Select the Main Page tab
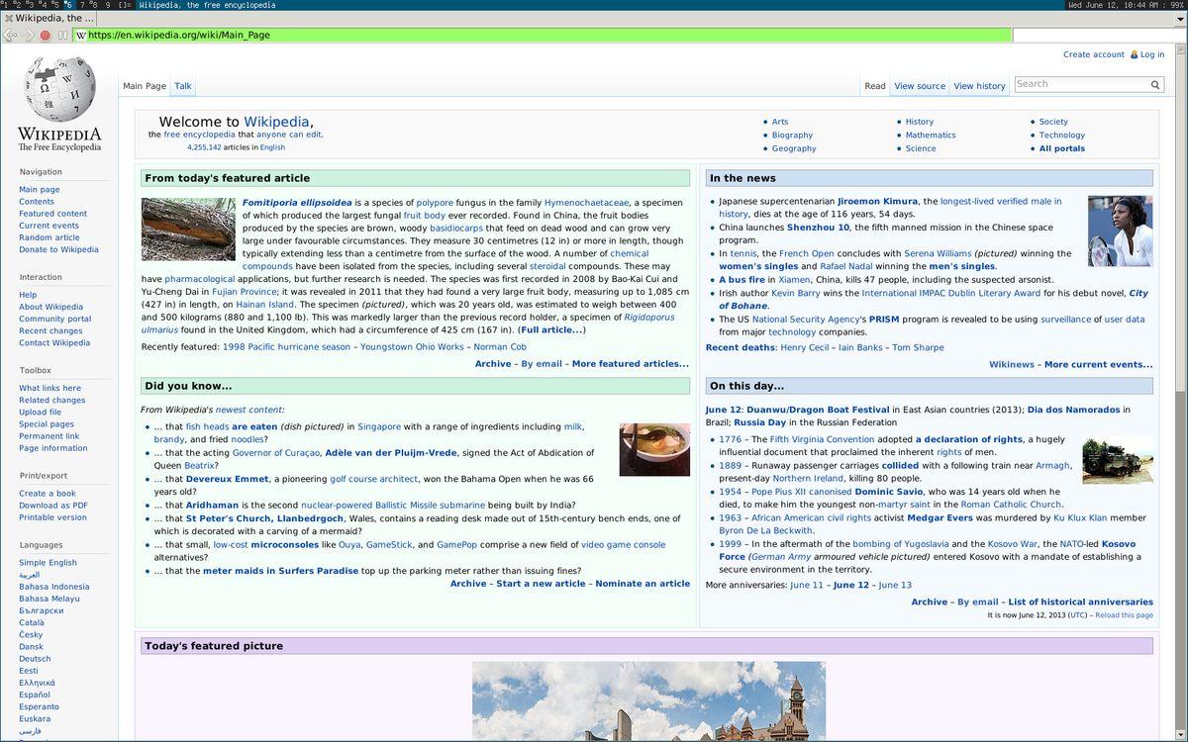The height and width of the screenshot is (742, 1188). [145, 86]
